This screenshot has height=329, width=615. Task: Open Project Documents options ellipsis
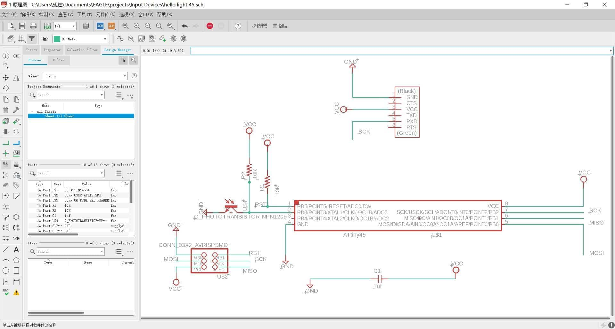130,95
